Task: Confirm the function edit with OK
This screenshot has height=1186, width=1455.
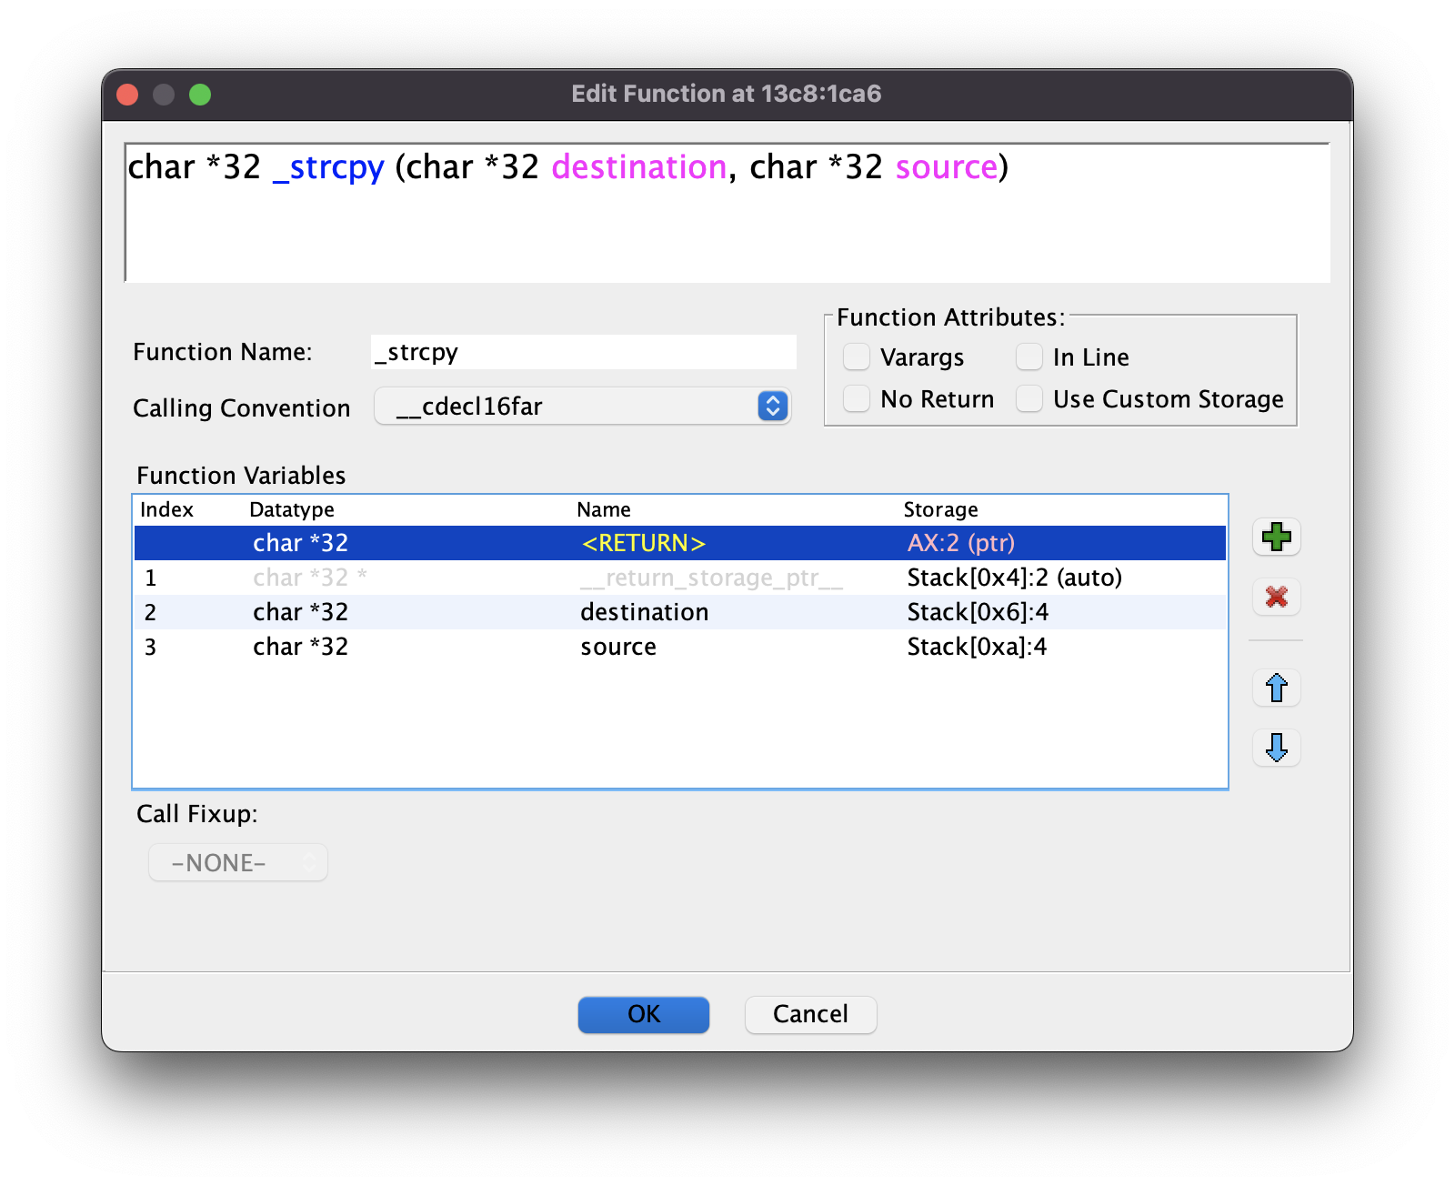Action: (643, 1014)
